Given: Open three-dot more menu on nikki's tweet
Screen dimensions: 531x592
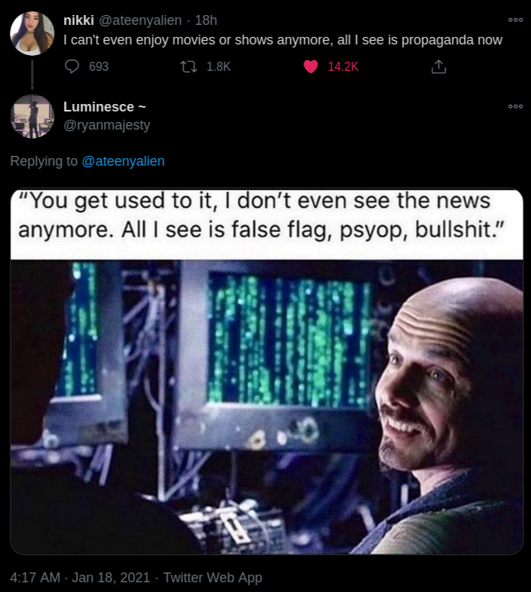Looking at the screenshot, I should (515, 20).
